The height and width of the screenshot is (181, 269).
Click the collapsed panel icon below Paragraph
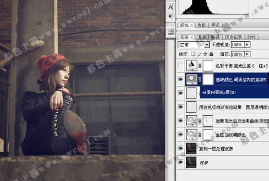tap(171, 32)
